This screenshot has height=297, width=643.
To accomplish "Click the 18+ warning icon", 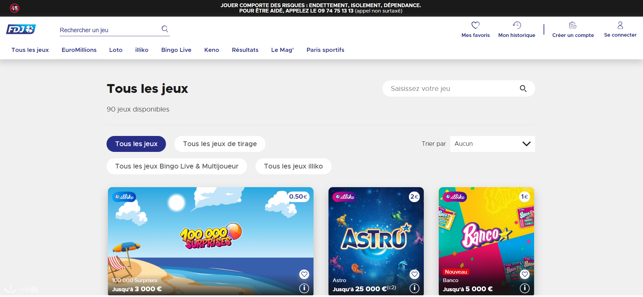I will click(15, 8).
